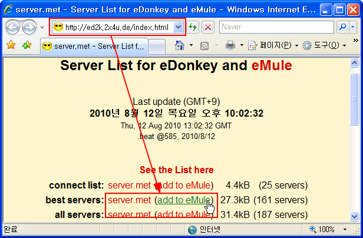Expand the zoom level dropdown arrow
The width and height of the screenshot is (363, 238).
[x=345, y=229]
